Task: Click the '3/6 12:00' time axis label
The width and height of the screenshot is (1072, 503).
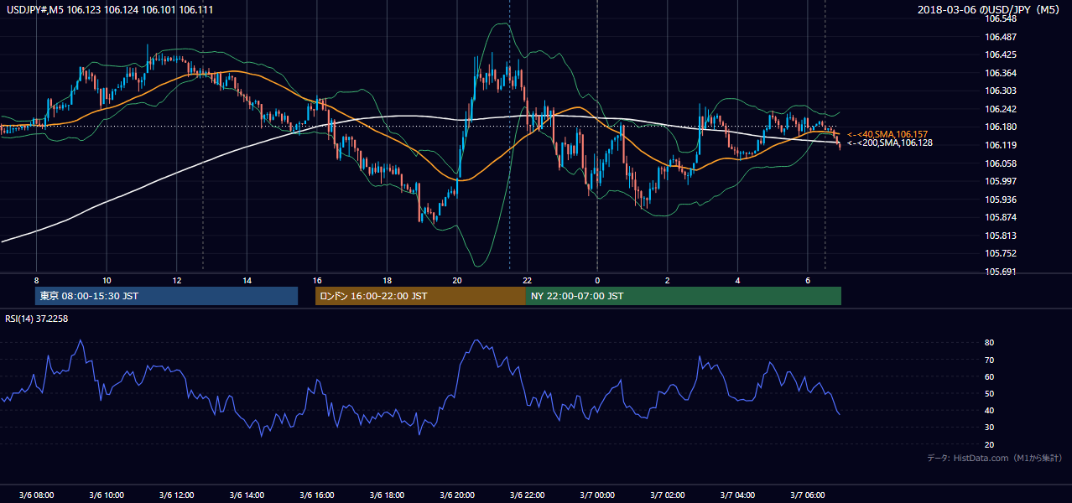Action: click(177, 495)
